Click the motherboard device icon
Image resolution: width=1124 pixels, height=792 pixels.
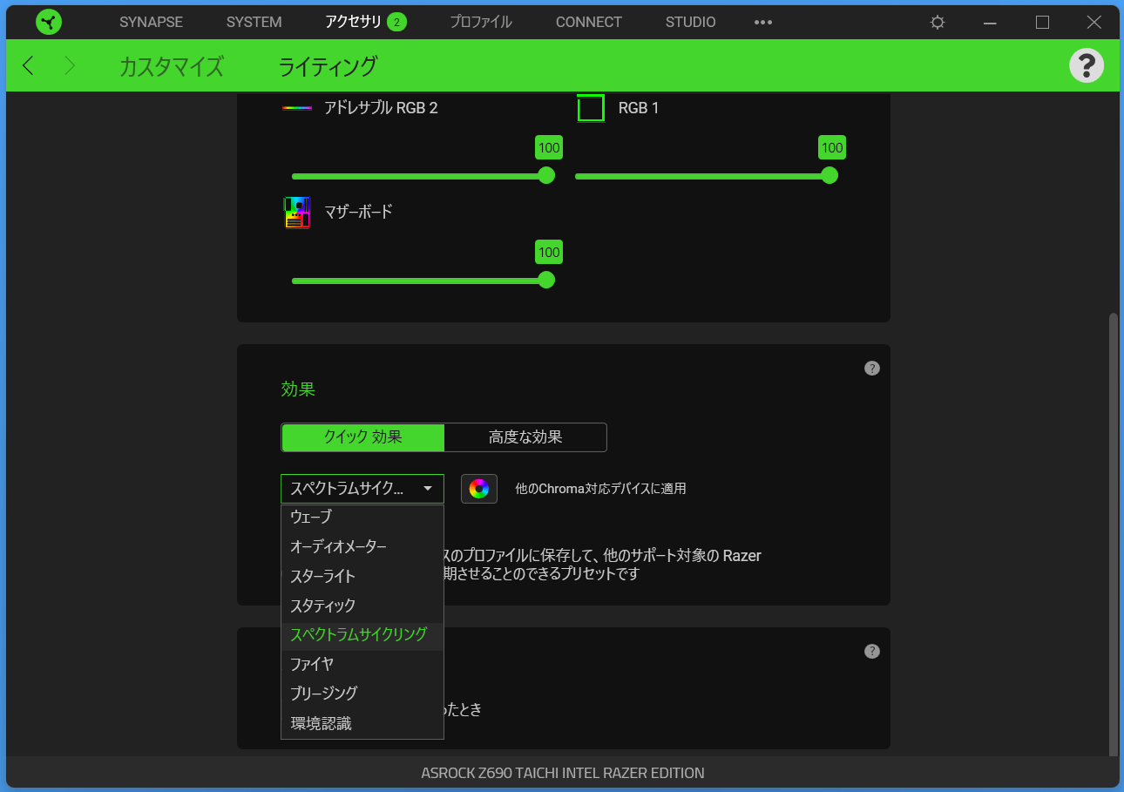click(297, 213)
